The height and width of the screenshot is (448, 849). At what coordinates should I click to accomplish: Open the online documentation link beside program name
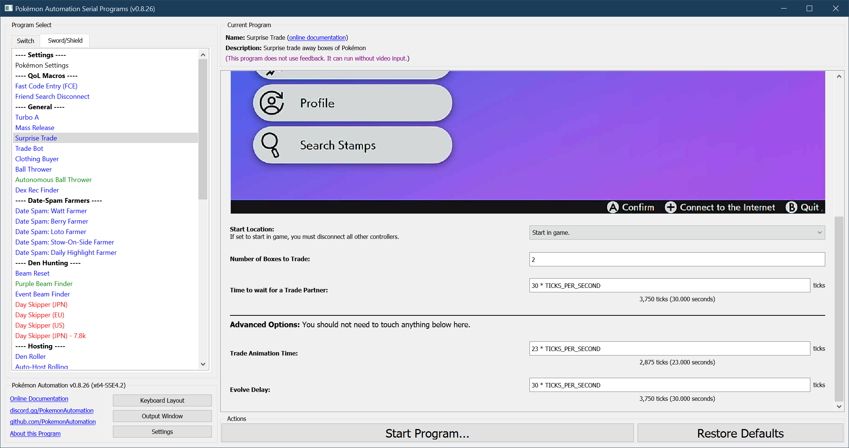click(x=317, y=38)
